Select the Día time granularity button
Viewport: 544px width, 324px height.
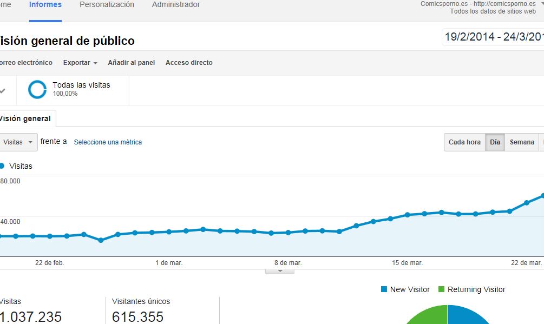click(x=495, y=142)
